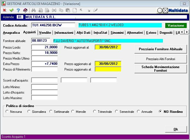
Task: Pick the Mensile radio button
Action: pyautogui.click(x=73, y=111)
